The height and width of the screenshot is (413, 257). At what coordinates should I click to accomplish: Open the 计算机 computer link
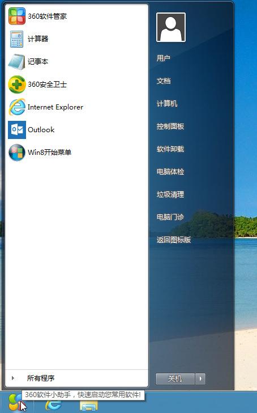167,103
